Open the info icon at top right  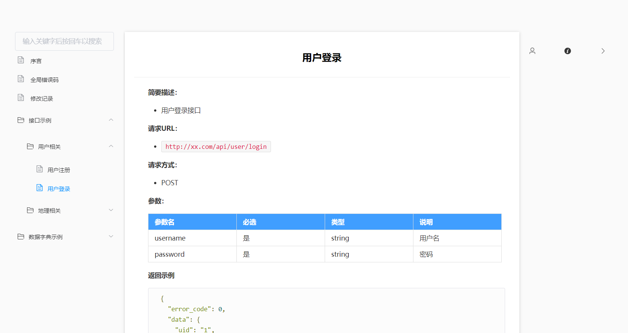point(567,51)
